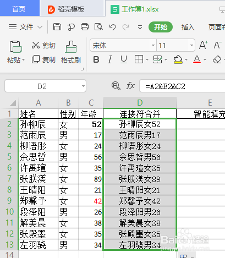The height and width of the screenshot is (258, 225).
Task: Click the 智能填充 header cell
Action: click(201, 114)
